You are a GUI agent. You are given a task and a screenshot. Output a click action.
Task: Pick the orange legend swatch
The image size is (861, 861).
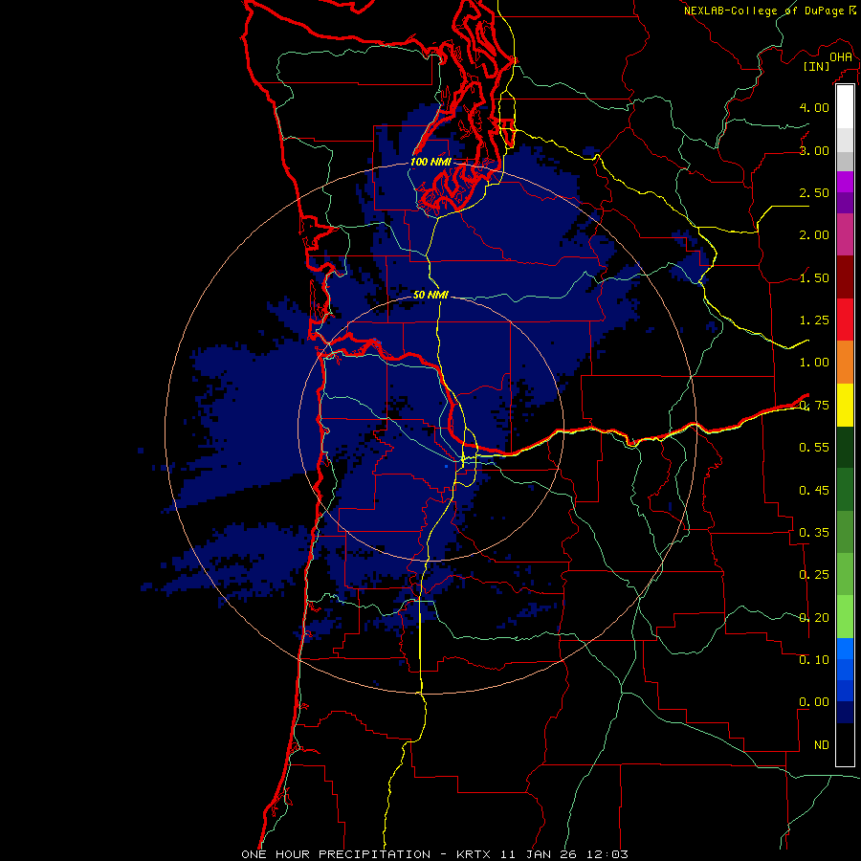[845, 363]
